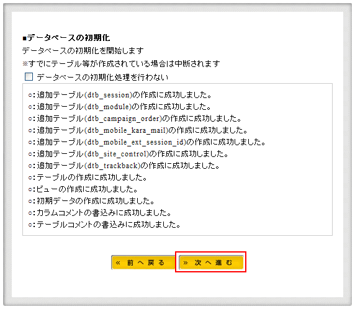Select the dtb_mobile_ext_session_id log line

click(146, 142)
